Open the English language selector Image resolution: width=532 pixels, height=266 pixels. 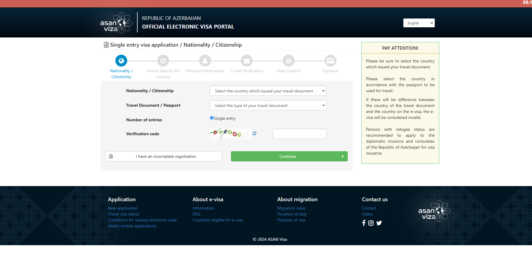coord(419,23)
